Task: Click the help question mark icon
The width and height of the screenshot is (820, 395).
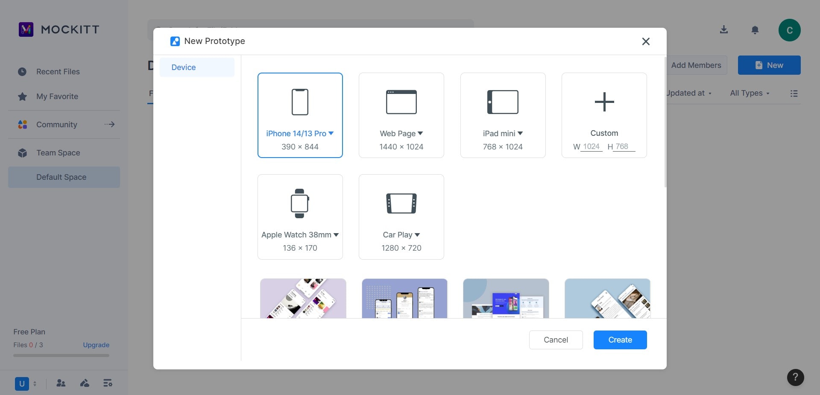Action: [x=795, y=377]
